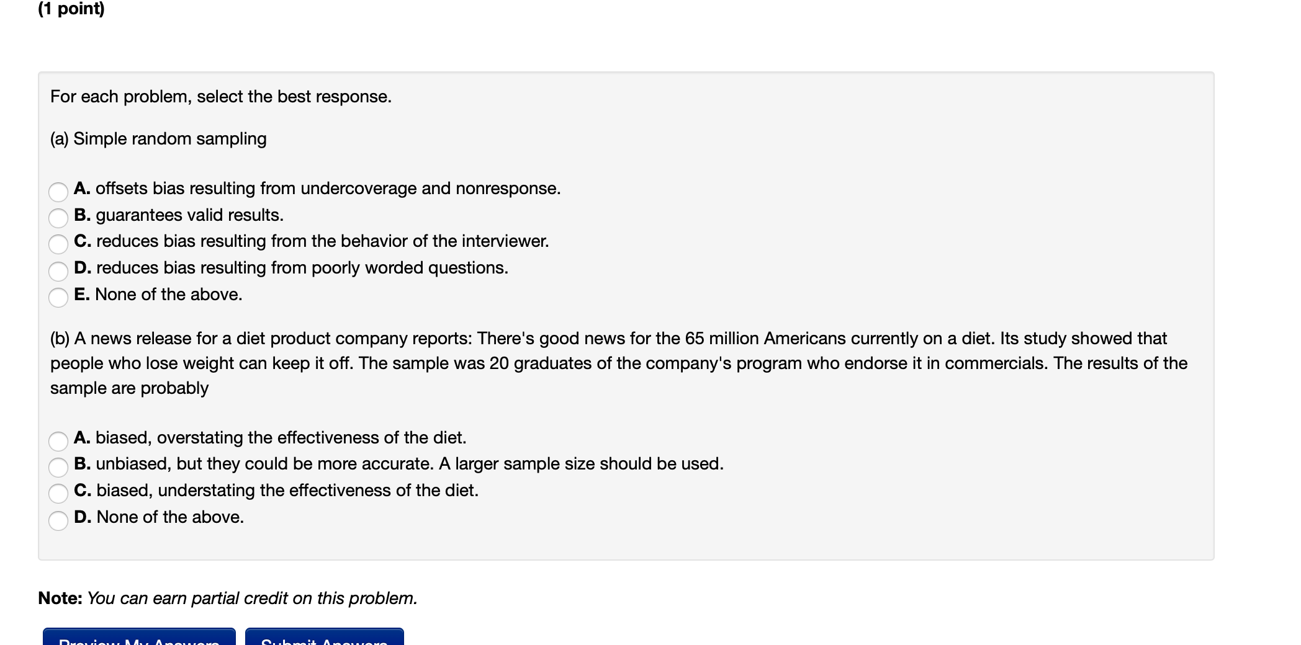Choose C: biased, understating diet effectiveness
This screenshot has height=645, width=1301.
point(59,494)
